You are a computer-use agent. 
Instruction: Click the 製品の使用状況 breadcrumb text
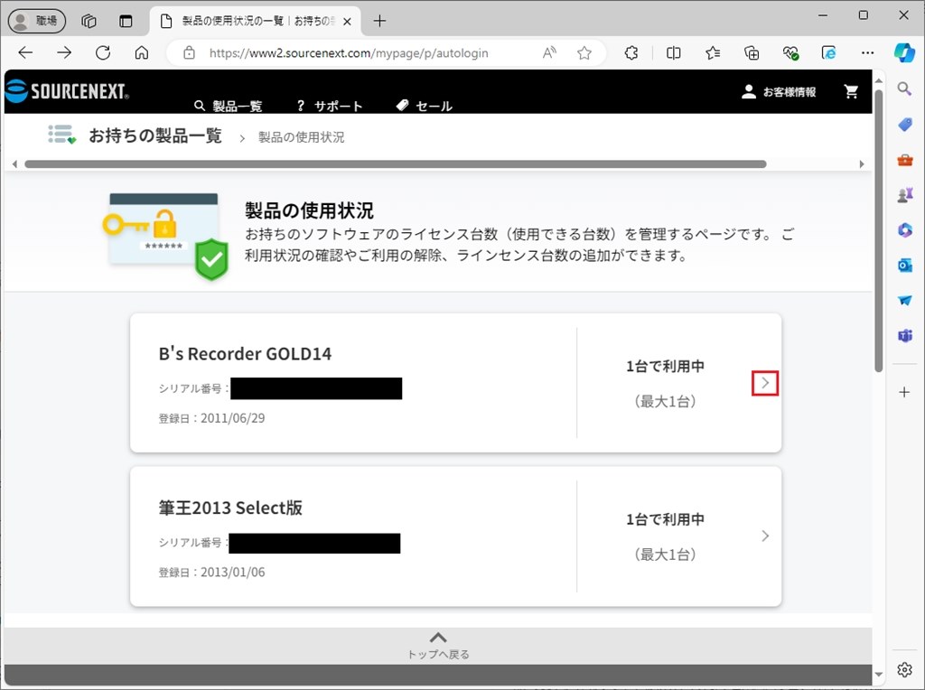click(302, 137)
